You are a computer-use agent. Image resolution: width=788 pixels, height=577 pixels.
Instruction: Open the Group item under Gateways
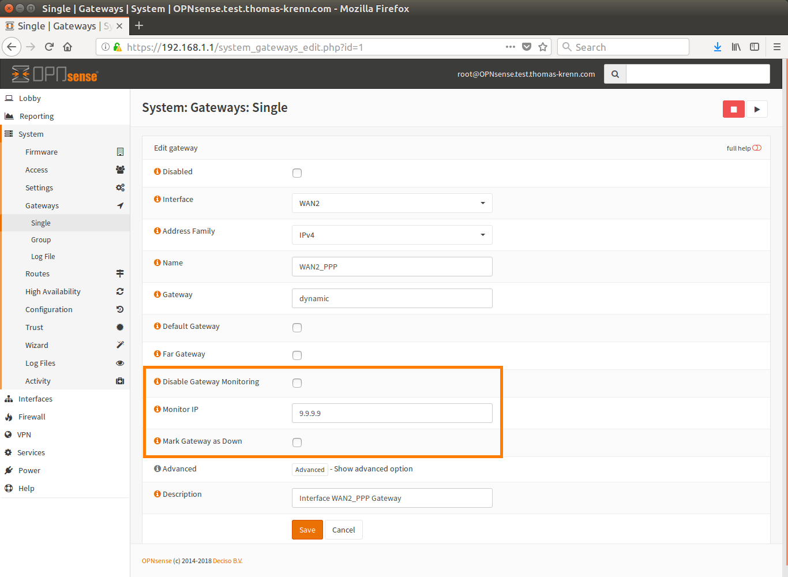point(41,239)
